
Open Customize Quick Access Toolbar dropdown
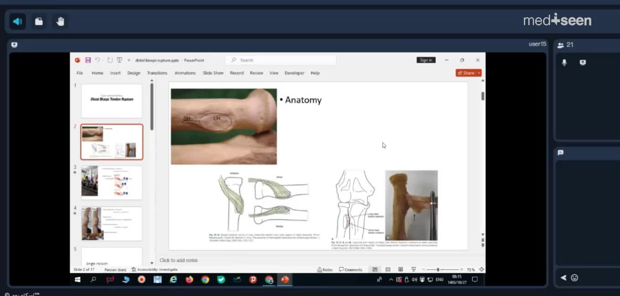click(x=129, y=60)
